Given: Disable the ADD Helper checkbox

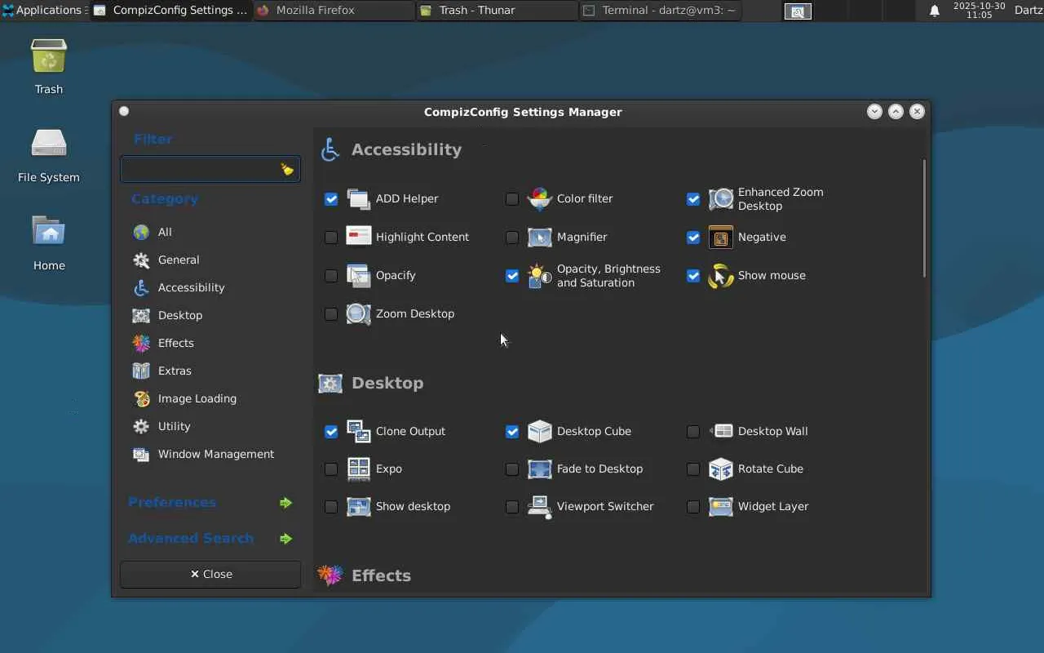Looking at the screenshot, I should (331, 198).
